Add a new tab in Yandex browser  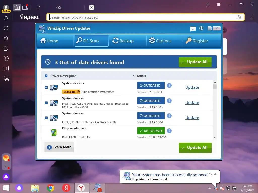(25, 7)
